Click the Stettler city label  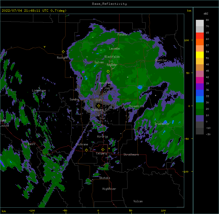coord(161,60)
